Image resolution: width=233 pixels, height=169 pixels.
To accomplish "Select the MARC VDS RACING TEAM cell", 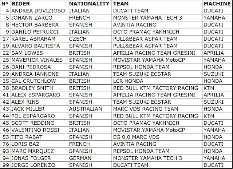I will pos(142,109).
